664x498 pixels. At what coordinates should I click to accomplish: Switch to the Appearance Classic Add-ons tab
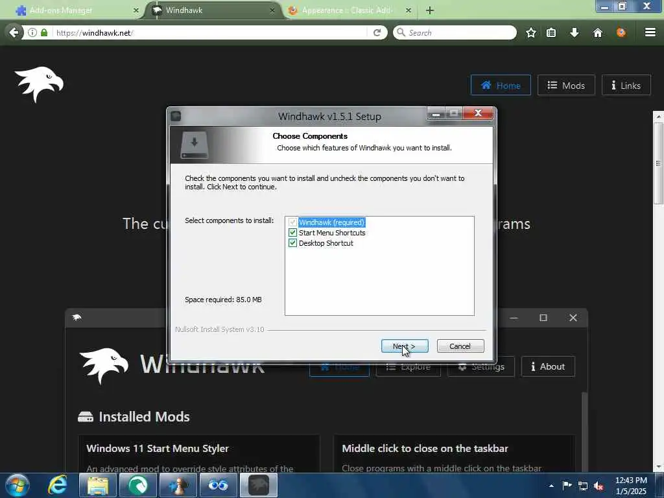pyautogui.click(x=348, y=10)
